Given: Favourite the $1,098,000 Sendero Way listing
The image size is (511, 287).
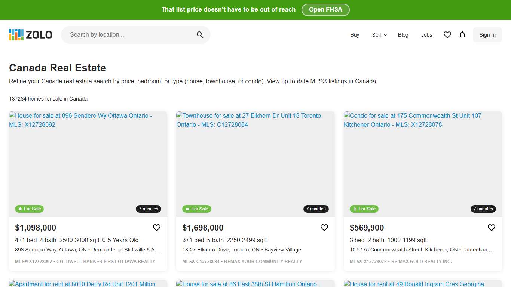Looking at the screenshot, I should [157, 228].
